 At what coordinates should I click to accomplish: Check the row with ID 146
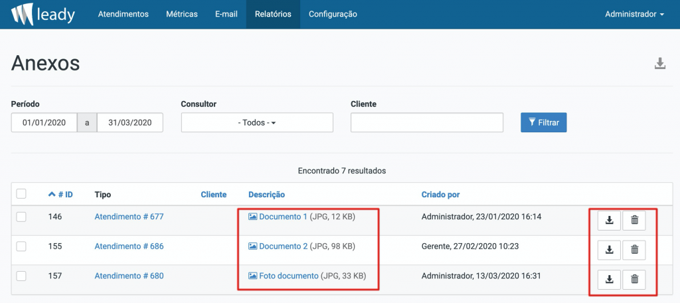[21, 217]
